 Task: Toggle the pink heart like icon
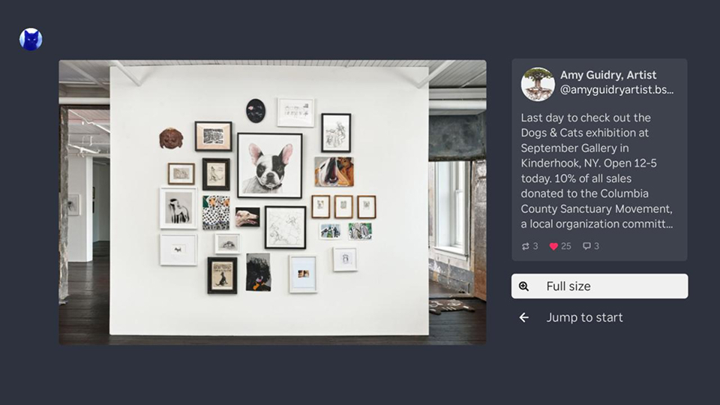[553, 246]
